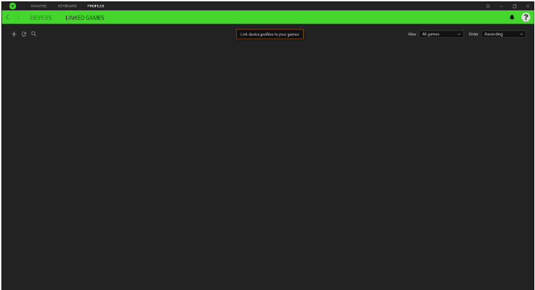535x290 pixels.
Task: Open settings via the title bar gear icon
Action: coord(488,6)
